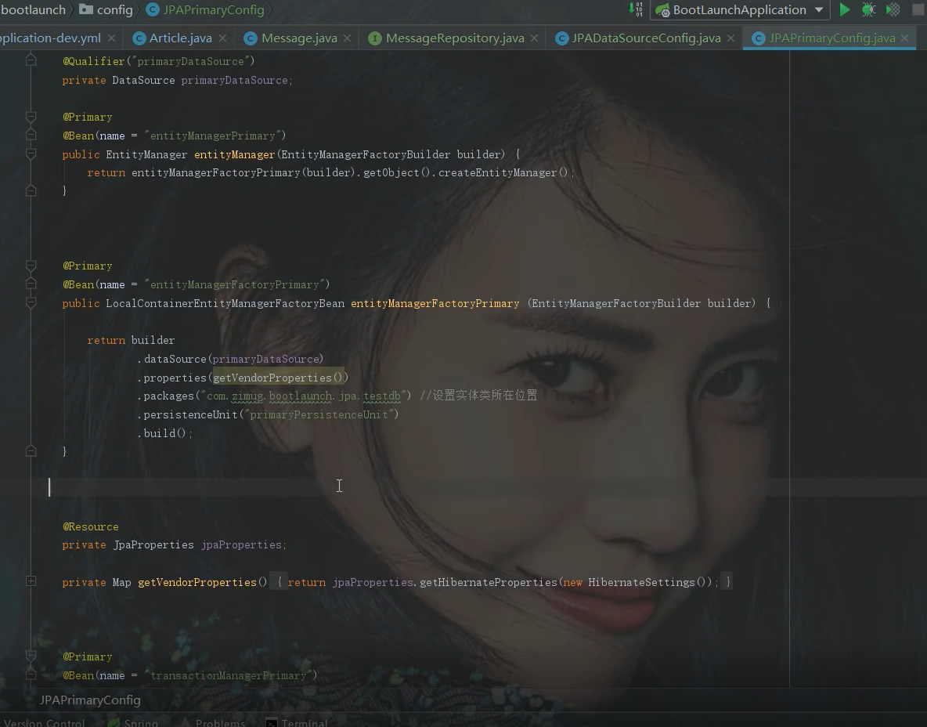Click the Spring Boot leaf icon in run configuration
Viewport: 927px width, 727px height.
662,10
